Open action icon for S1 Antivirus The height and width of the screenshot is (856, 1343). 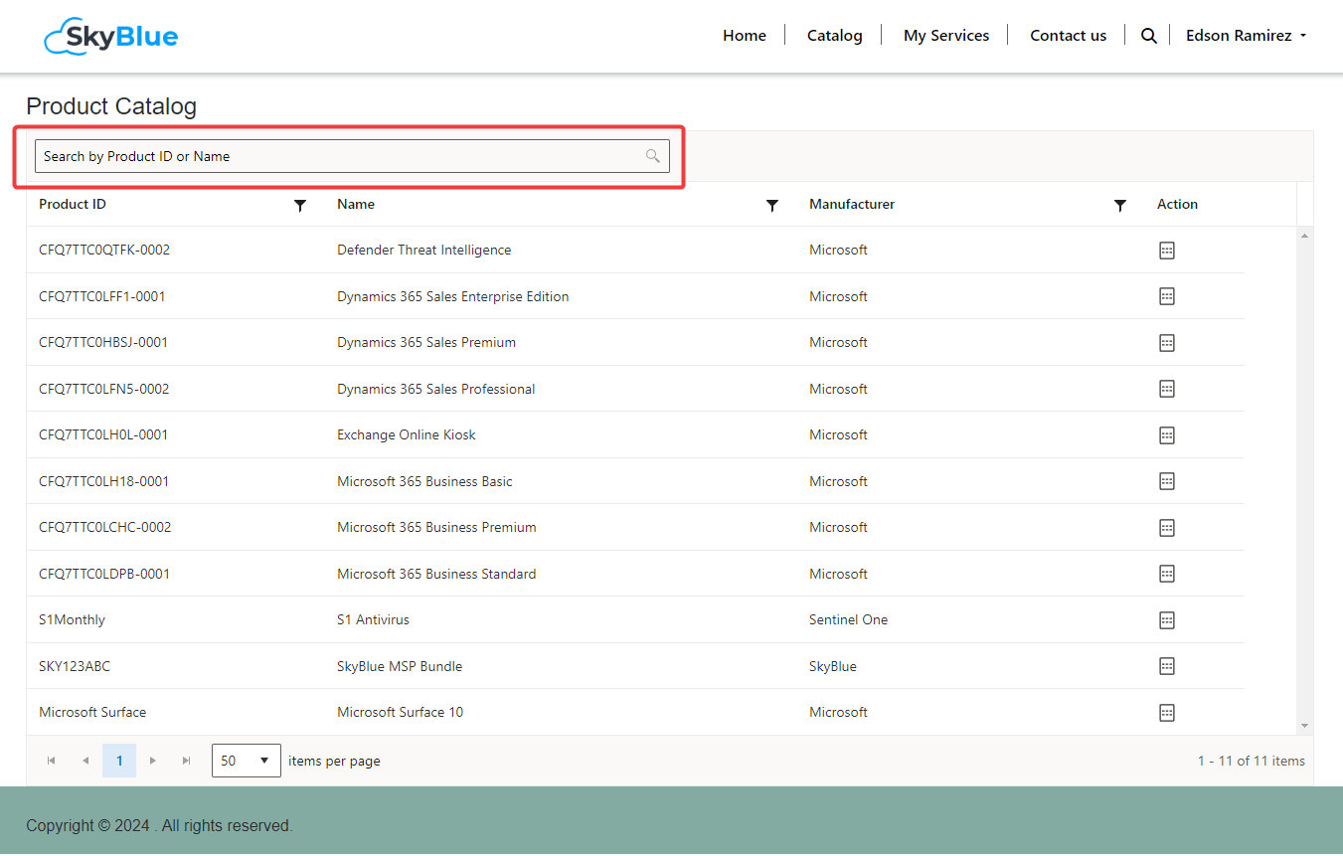[1167, 620]
